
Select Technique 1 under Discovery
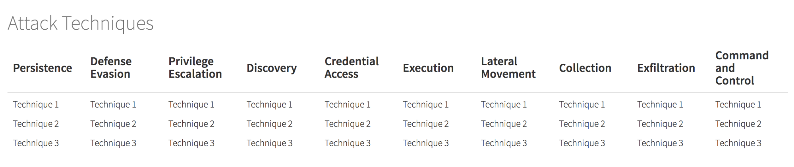(x=269, y=104)
